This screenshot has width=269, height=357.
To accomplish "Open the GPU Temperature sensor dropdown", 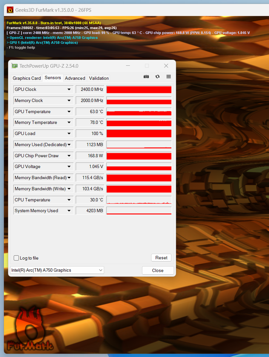I will click(69, 111).
